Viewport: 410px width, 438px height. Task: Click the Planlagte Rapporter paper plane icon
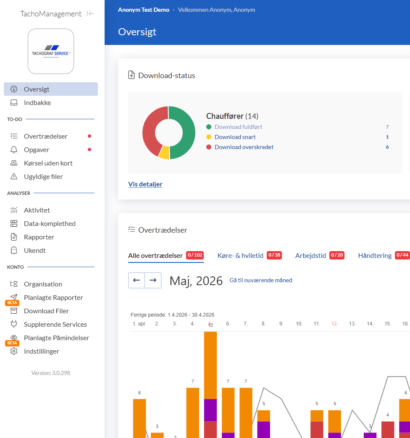coord(14,297)
